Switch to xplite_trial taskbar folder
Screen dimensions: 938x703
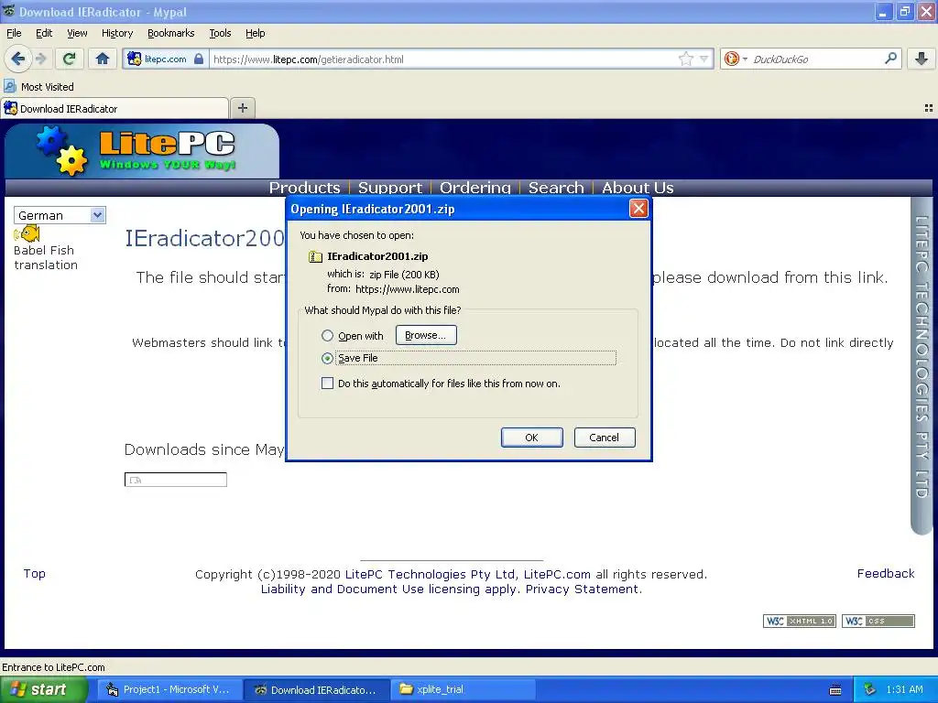[464, 689]
